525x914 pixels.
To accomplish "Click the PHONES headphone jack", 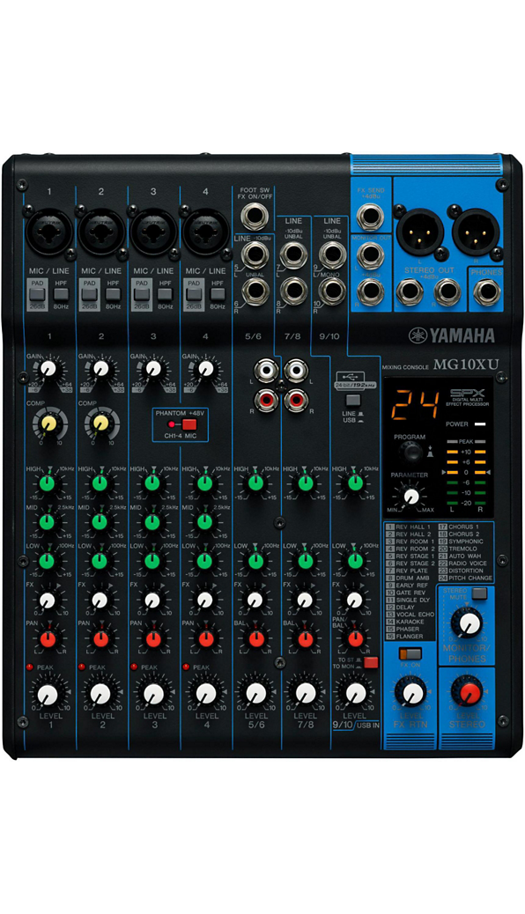I will pyautogui.click(x=486, y=292).
